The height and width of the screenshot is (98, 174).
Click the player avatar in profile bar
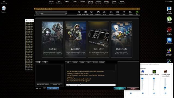(x=38, y=13)
